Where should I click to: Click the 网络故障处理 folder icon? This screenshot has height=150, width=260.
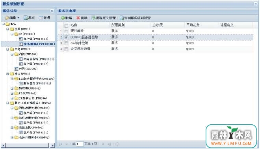click(16, 108)
